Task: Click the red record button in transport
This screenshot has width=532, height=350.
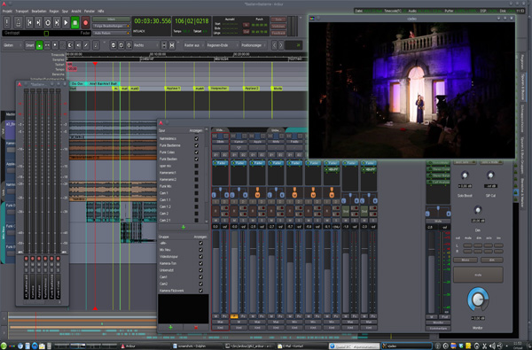Action: pos(85,23)
